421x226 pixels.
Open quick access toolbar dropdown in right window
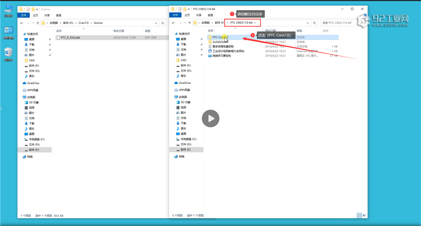tap(189, 9)
